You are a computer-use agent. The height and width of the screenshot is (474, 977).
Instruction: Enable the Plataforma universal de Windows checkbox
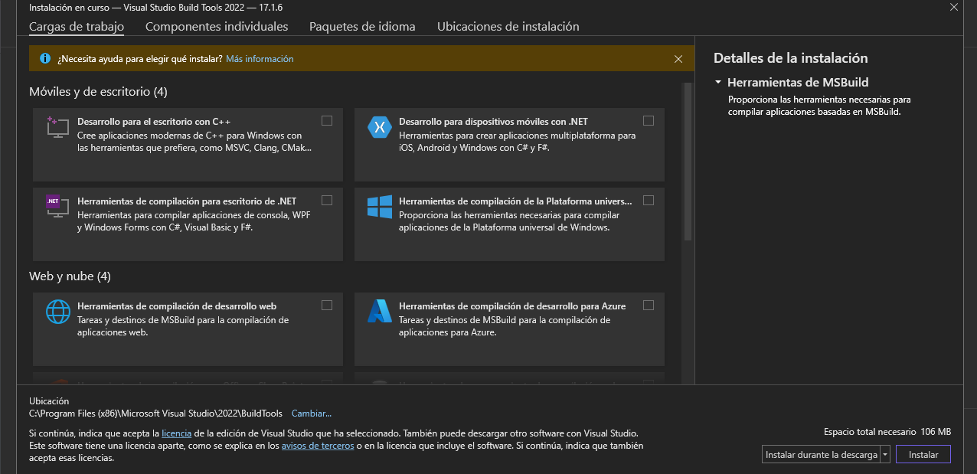(x=649, y=200)
